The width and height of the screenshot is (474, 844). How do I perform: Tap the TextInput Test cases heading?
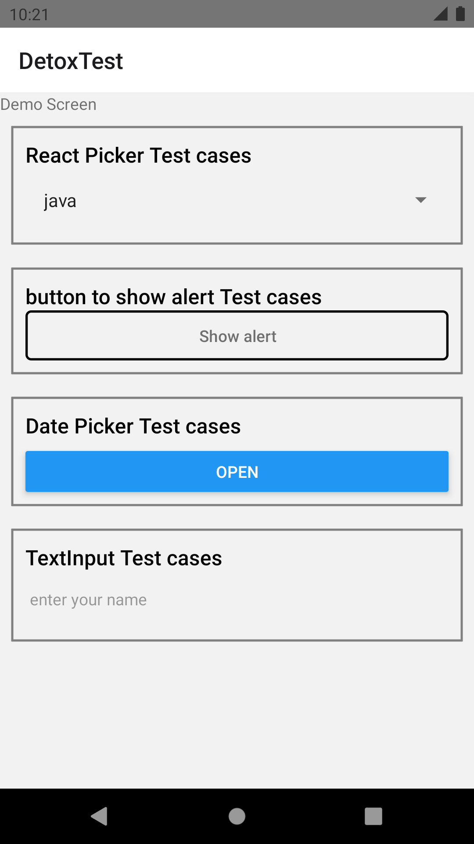pyautogui.click(x=124, y=558)
